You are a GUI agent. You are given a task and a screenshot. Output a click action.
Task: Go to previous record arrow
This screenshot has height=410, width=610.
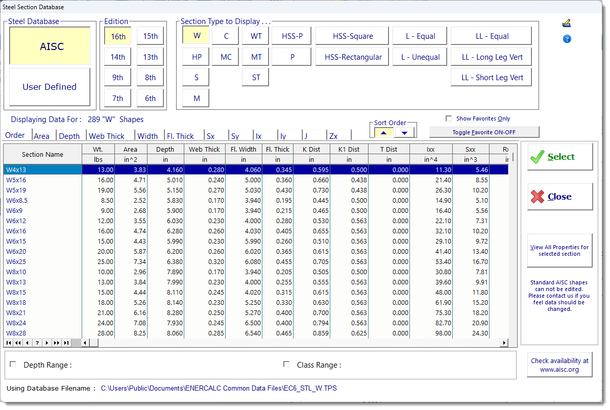tap(27, 343)
